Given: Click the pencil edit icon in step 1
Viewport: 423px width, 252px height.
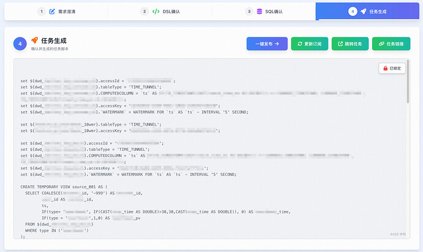Looking at the screenshot, I should coord(52,11).
